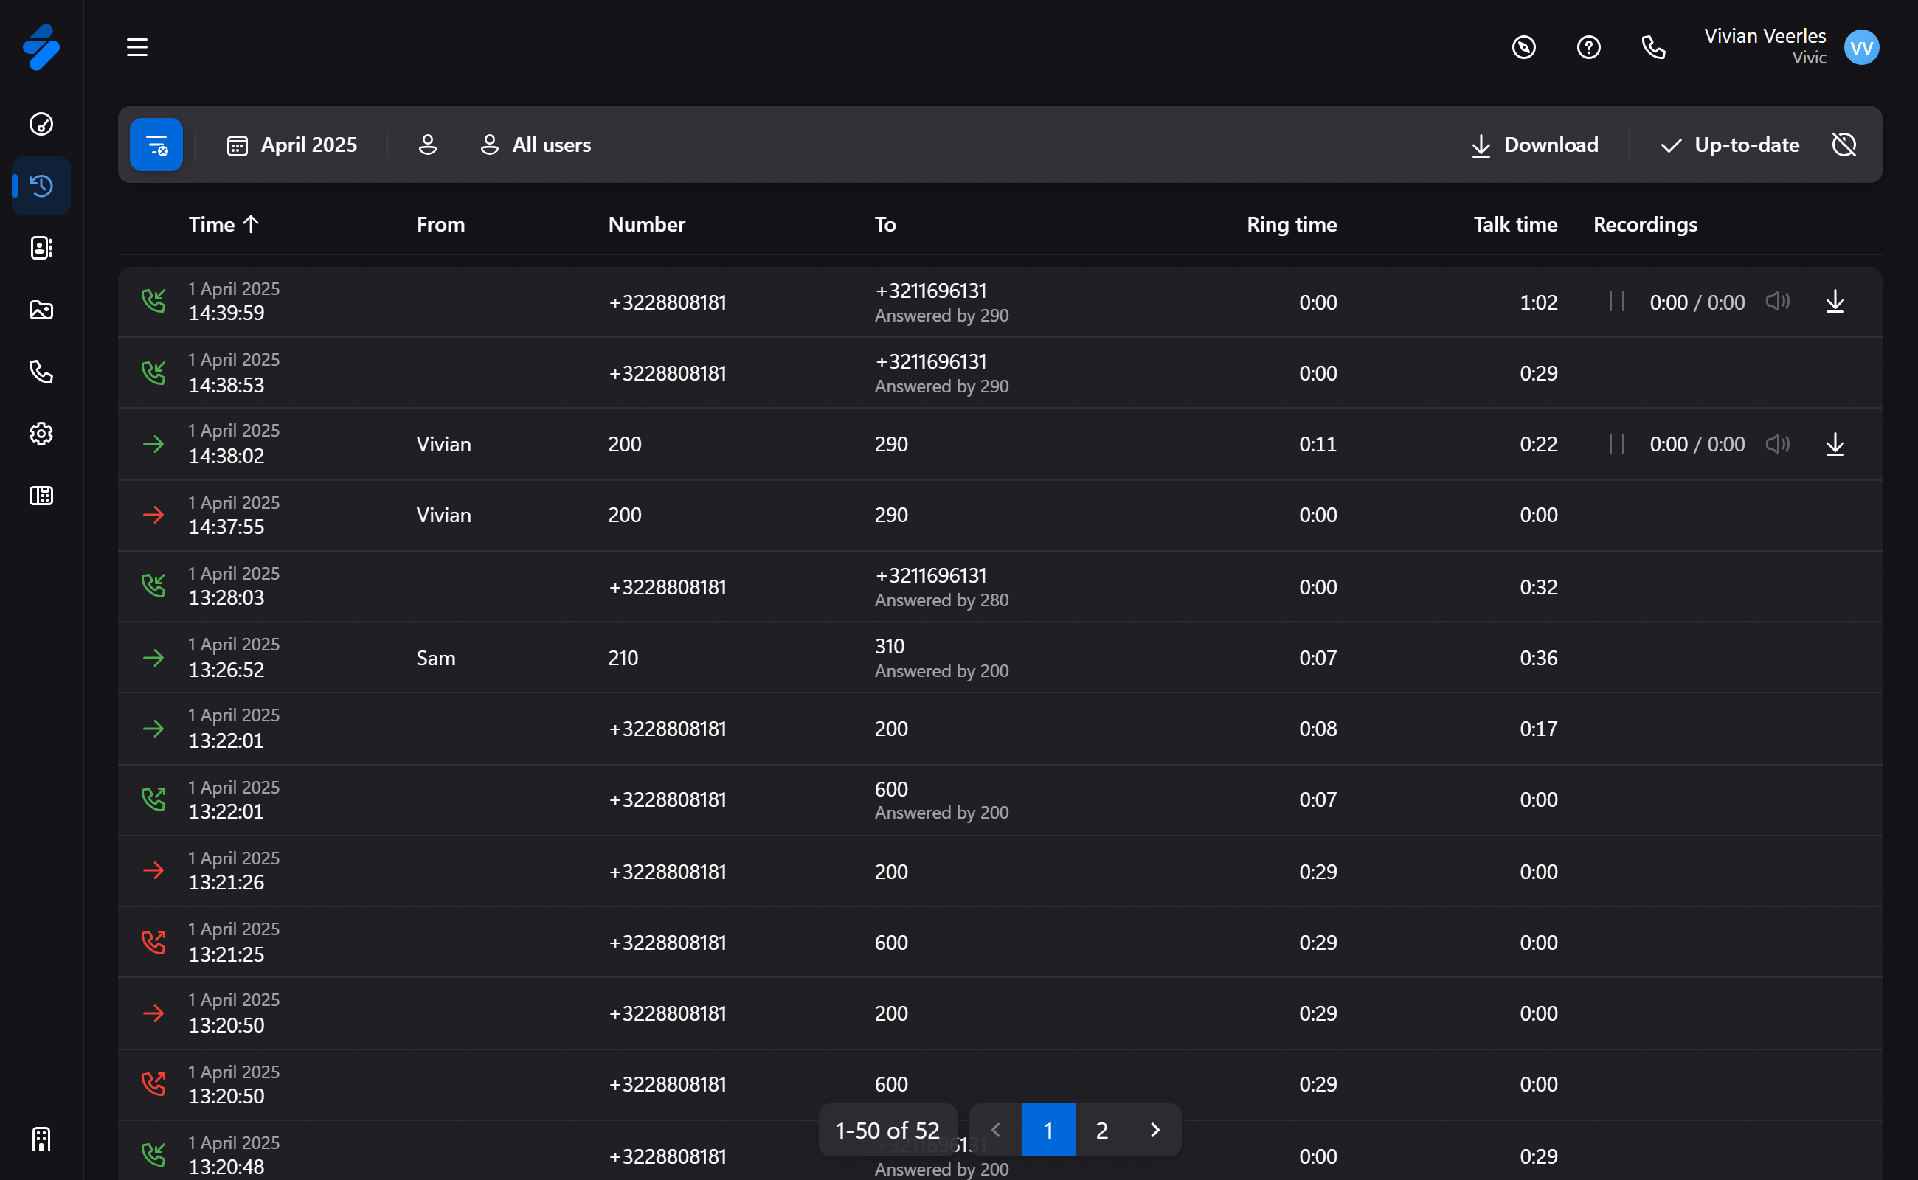
Task: Open the dashboard gauge sidebar icon
Action: pyautogui.click(x=41, y=124)
